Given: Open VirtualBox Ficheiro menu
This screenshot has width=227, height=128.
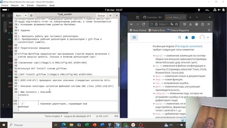Looking at the screenshot, I should [5, 5].
